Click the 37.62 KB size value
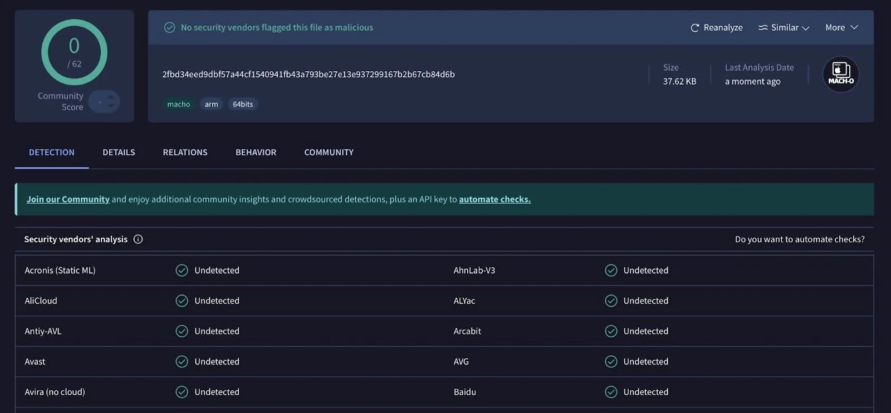Screen dimensions: 891x413 coord(679,81)
